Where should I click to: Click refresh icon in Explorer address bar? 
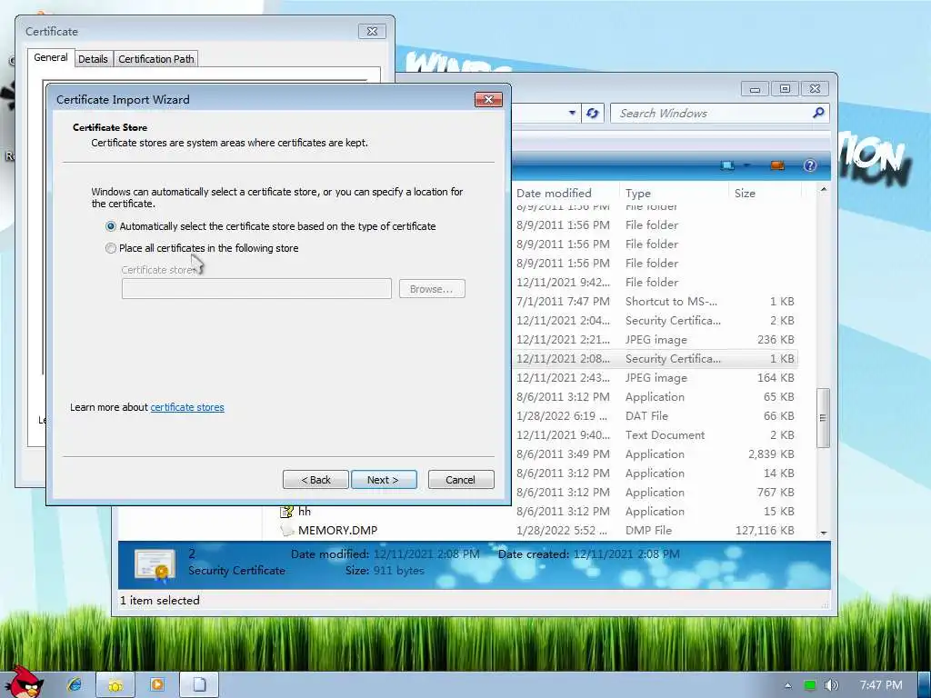coord(592,113)
